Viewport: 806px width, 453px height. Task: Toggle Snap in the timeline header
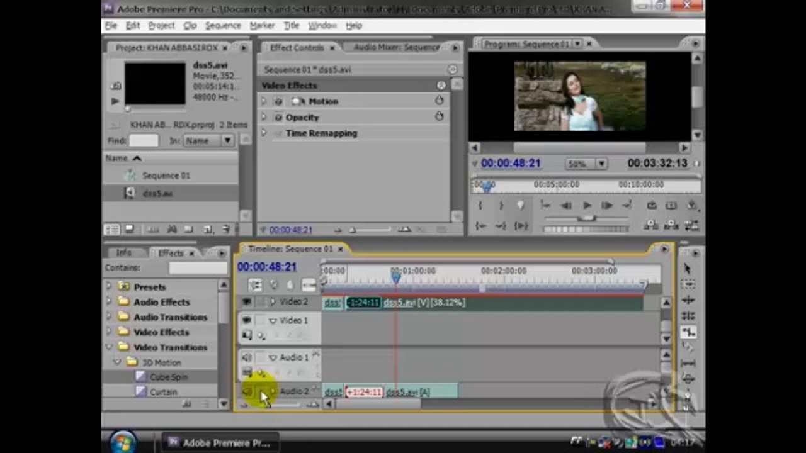[255, 285]
